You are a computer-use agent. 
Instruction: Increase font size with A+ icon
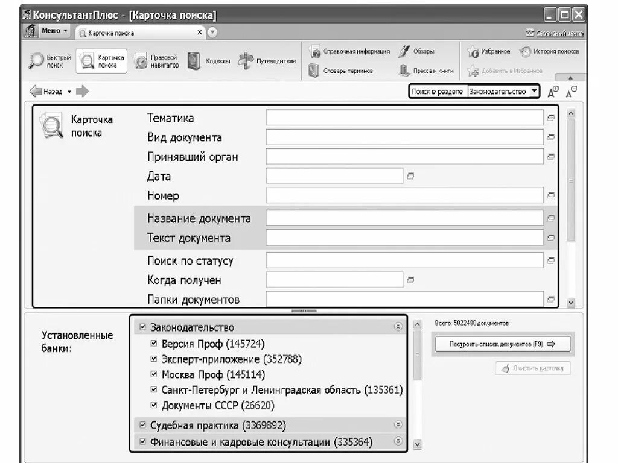point(553,92)
